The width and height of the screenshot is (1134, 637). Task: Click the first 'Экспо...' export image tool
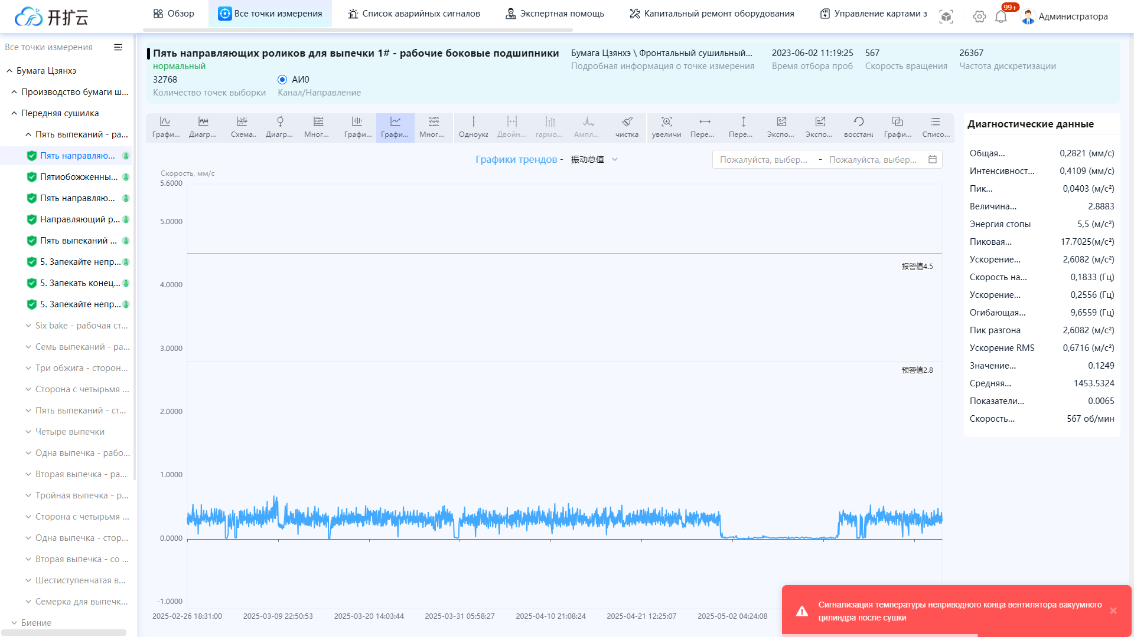781,127
